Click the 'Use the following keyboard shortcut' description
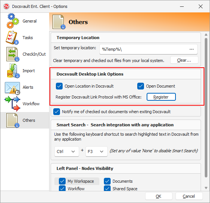The width and height of the screenshot is (210, 203). click(126, 137)
